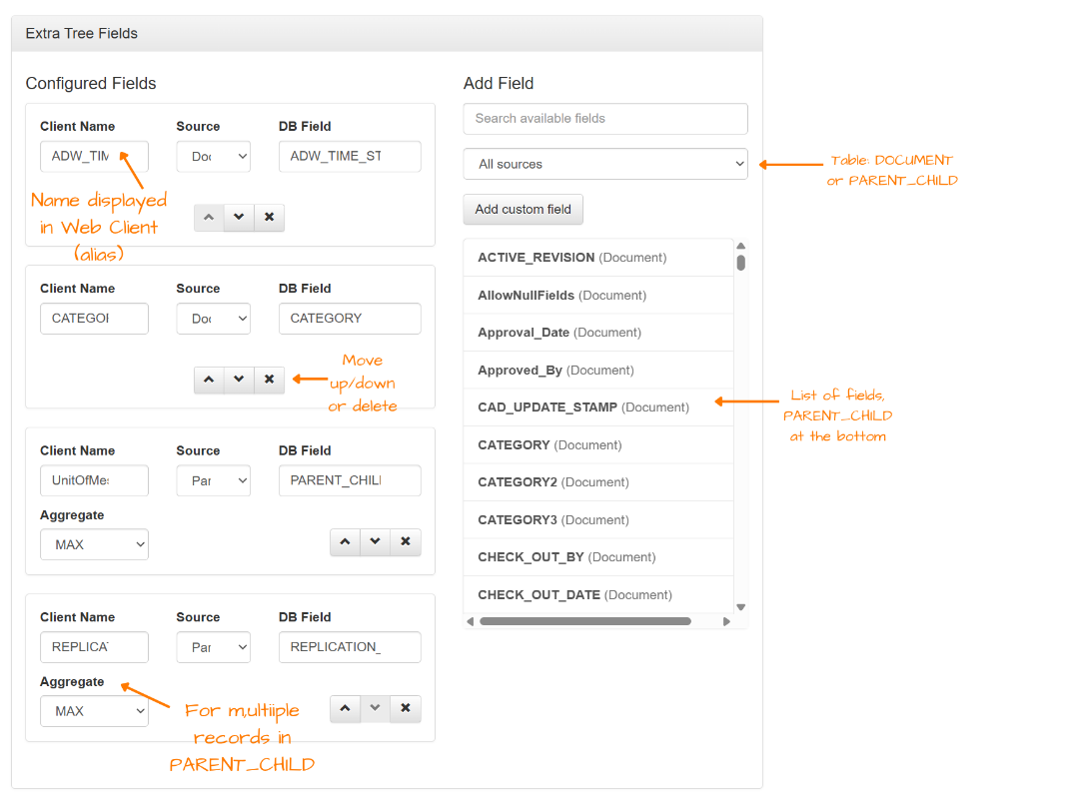Click disabled down arrow for REPLICATION field
This screenshot has width=1067, height=803.
375,708
